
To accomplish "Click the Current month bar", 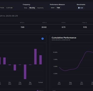I will (x=40, y=60).
